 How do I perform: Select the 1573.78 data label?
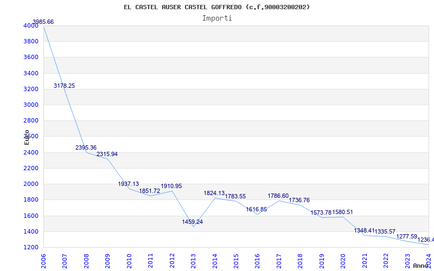pos(321,212)
